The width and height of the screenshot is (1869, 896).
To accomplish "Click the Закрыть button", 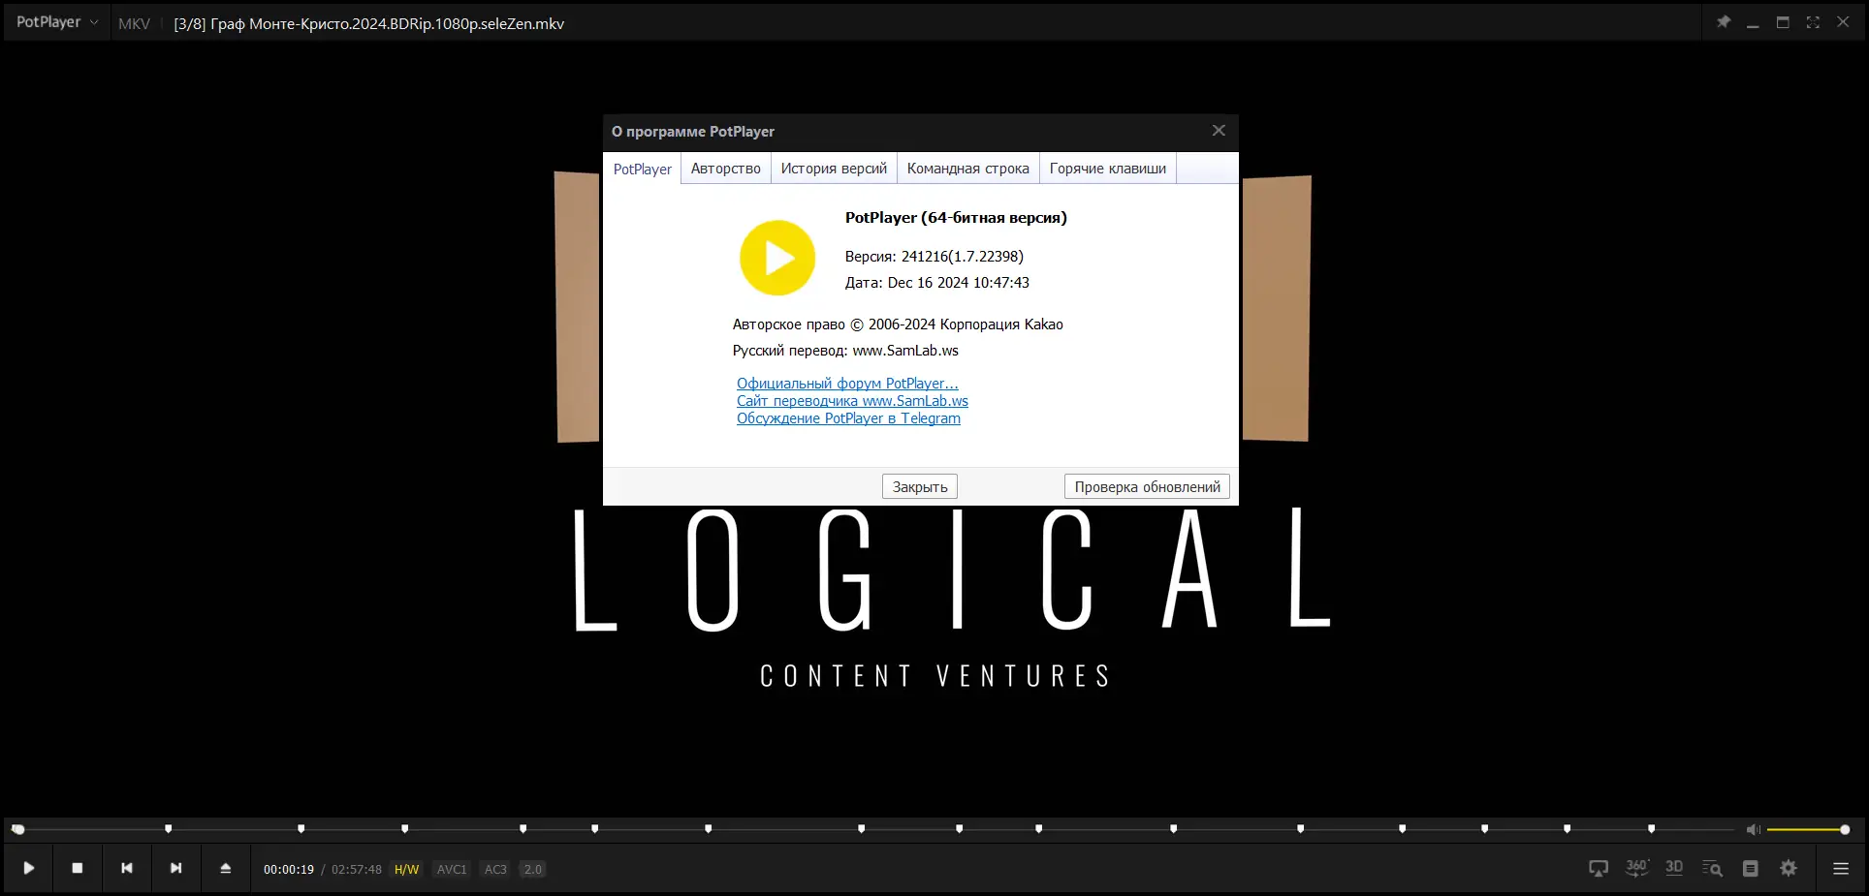I will point(920,486).
